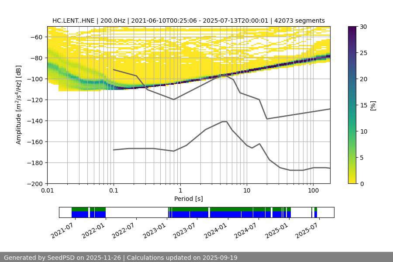Viewport: 393px width, 262px height.
Task: Click the -120 tick on the amplitude axis
Action: 37,100
